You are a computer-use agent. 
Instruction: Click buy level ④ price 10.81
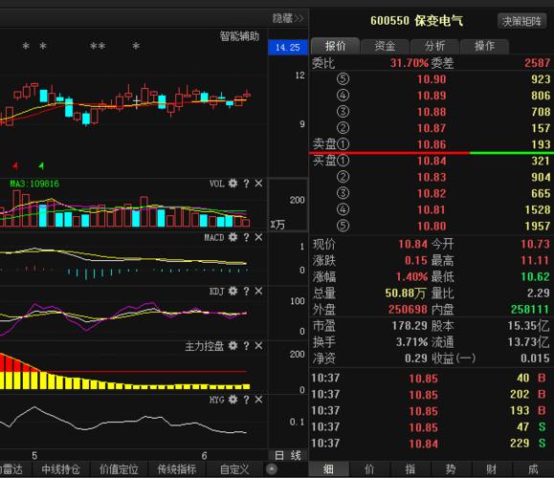(432, 209)
